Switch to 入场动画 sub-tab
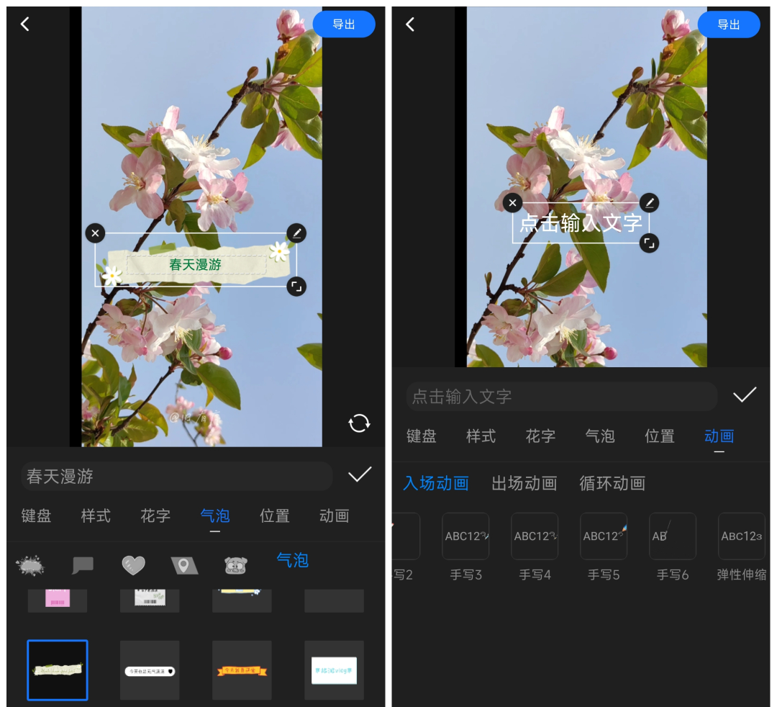777x707 pixels. tap(436, 483)
